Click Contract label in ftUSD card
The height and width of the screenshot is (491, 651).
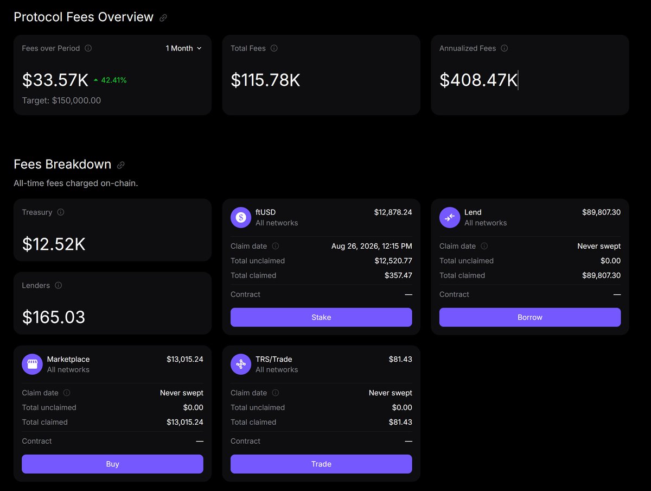[245, 294]
